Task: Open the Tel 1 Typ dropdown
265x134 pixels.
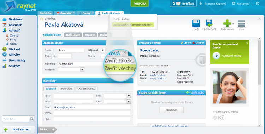Action: click(129, 96)
